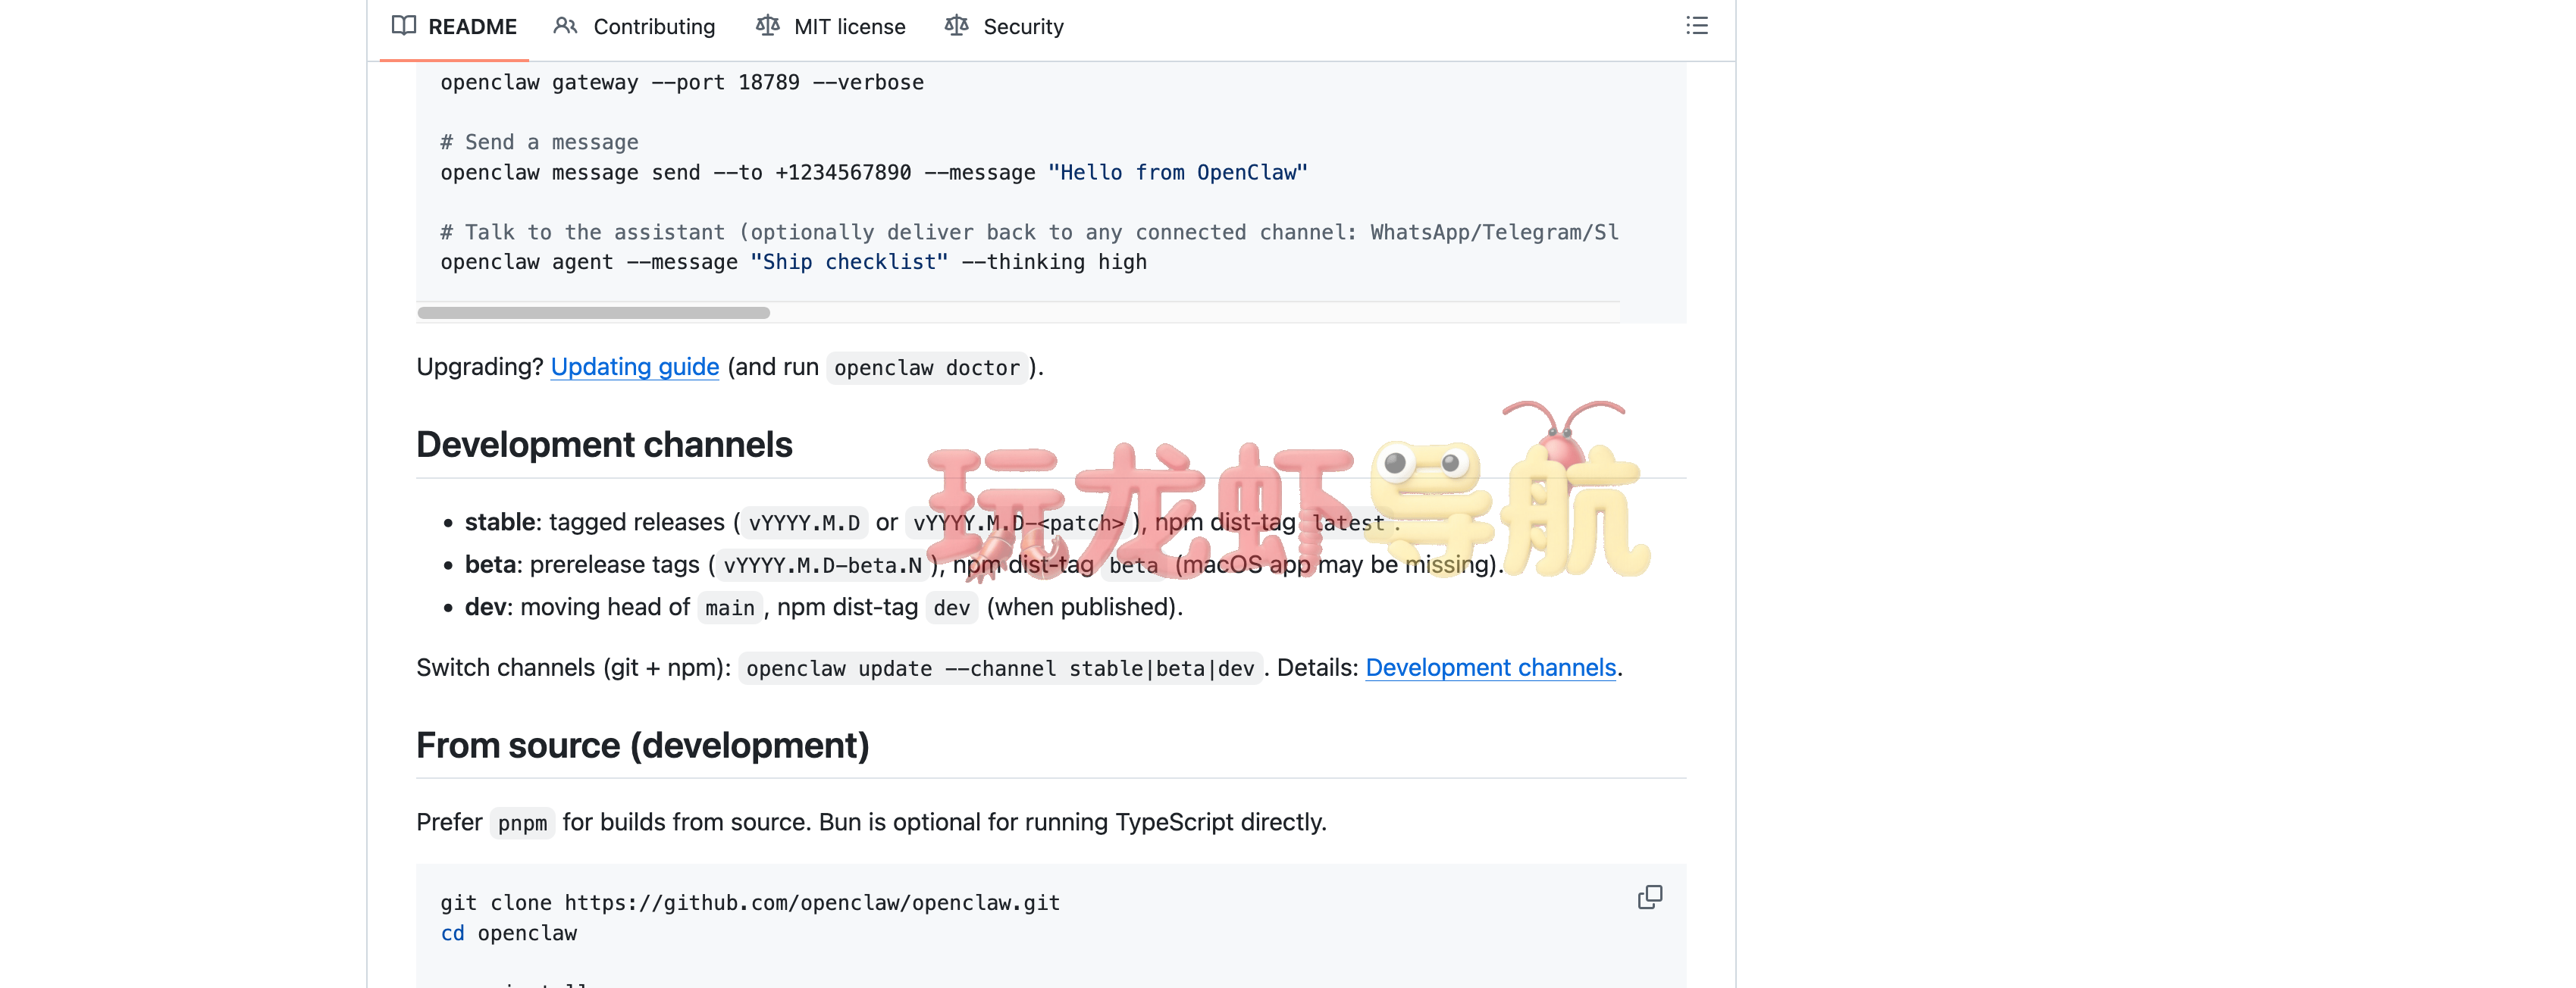The image size is (2576, 988).
Task: Switch to the Contributing tab
Action: tap(634, 27)
